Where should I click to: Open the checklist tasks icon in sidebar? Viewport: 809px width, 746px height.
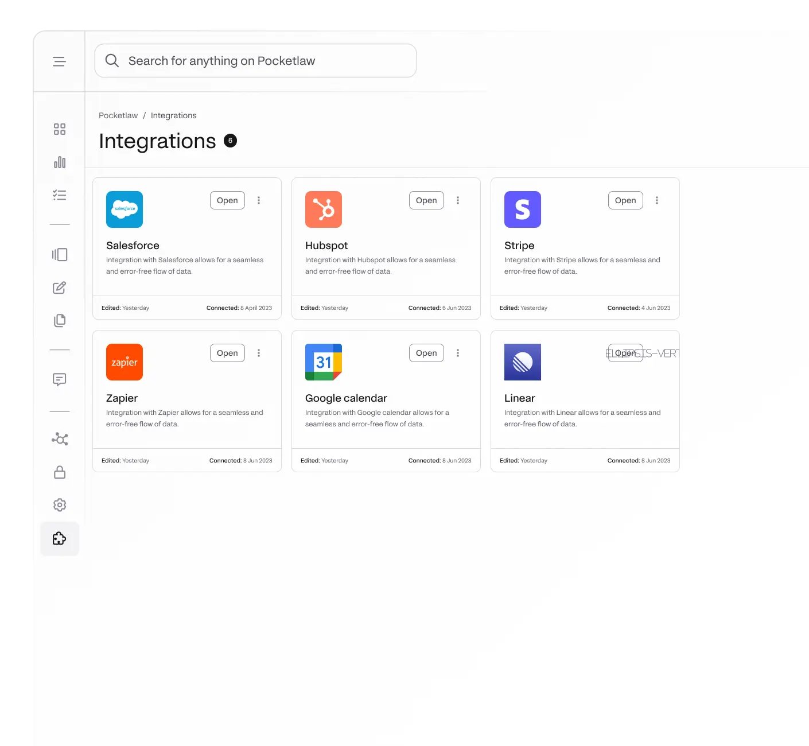point(60,195)
